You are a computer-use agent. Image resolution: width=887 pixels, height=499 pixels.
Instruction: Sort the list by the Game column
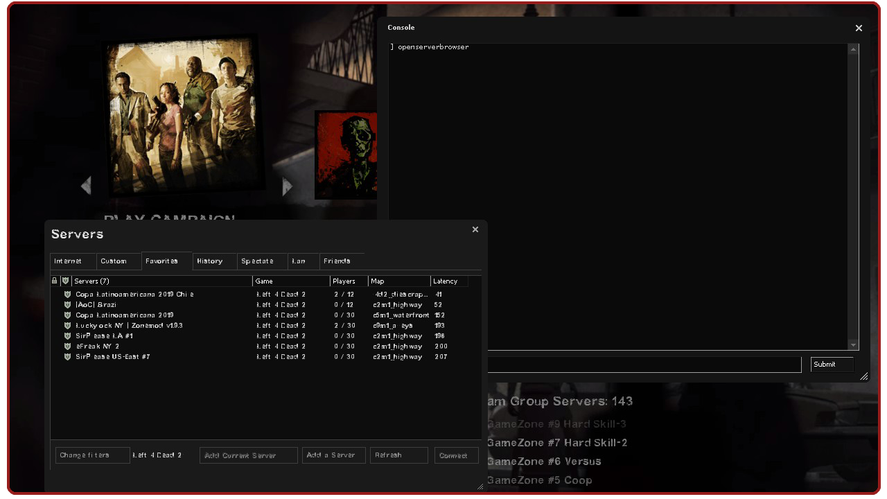coord(292,281)
